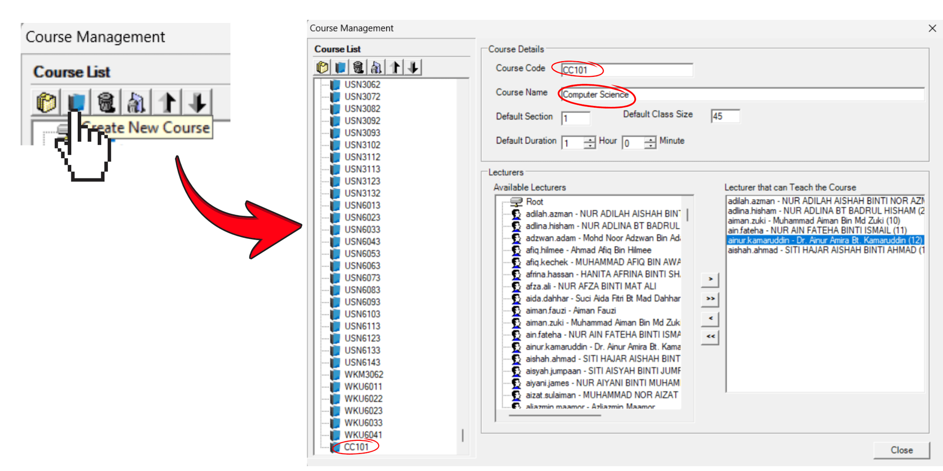Add all lecturers with double right arrow button
The height and width of the screenshot is (471, 943).
pyautogui.click(x=710, y=299)
